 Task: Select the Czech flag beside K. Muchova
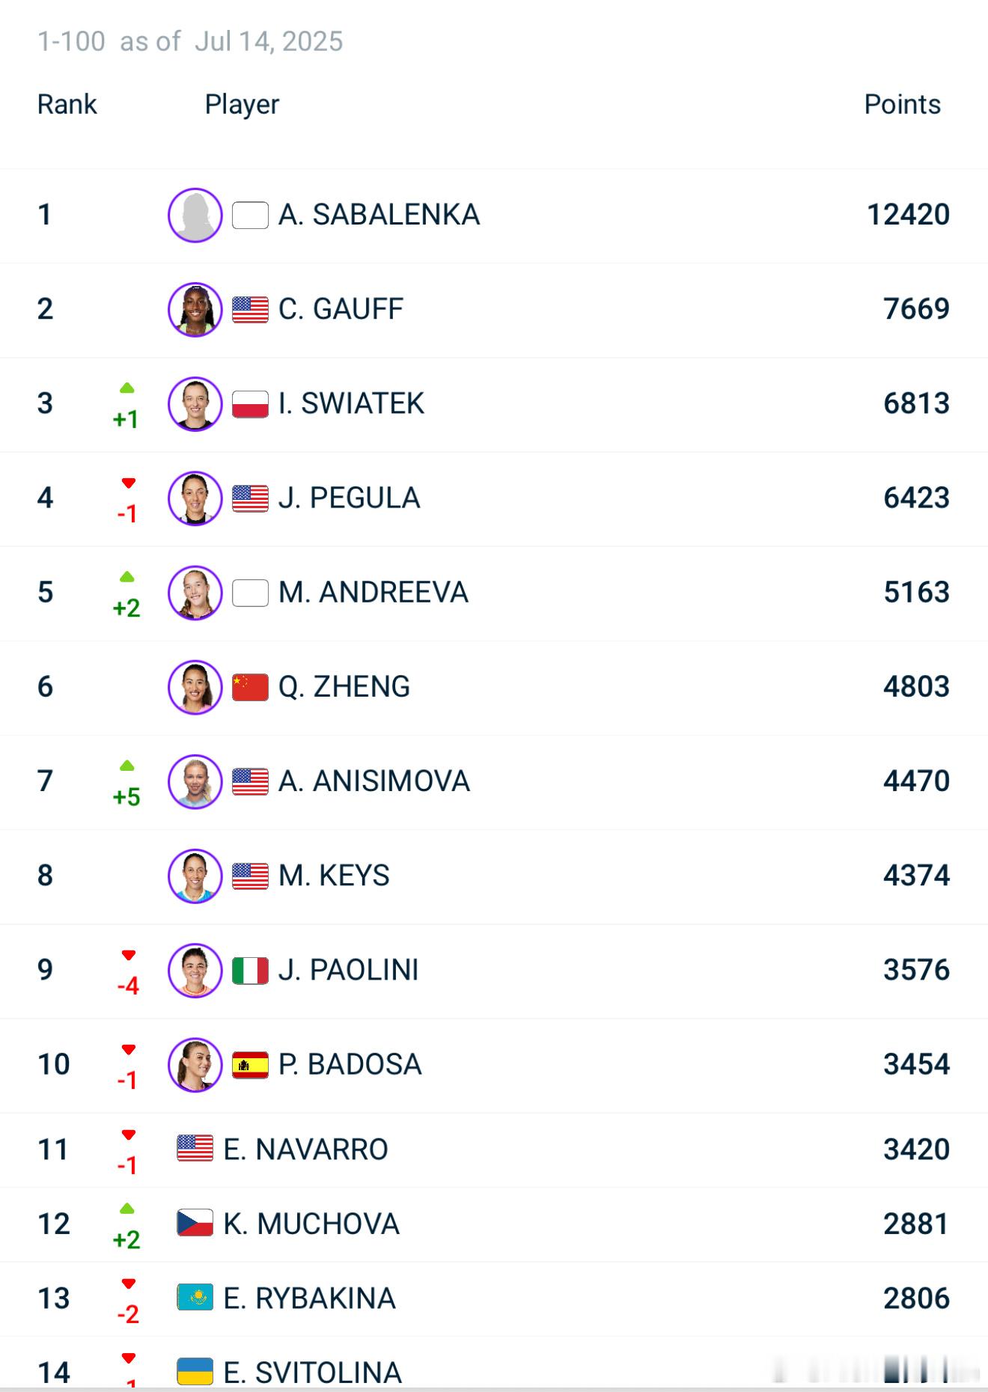(195, 1223)
